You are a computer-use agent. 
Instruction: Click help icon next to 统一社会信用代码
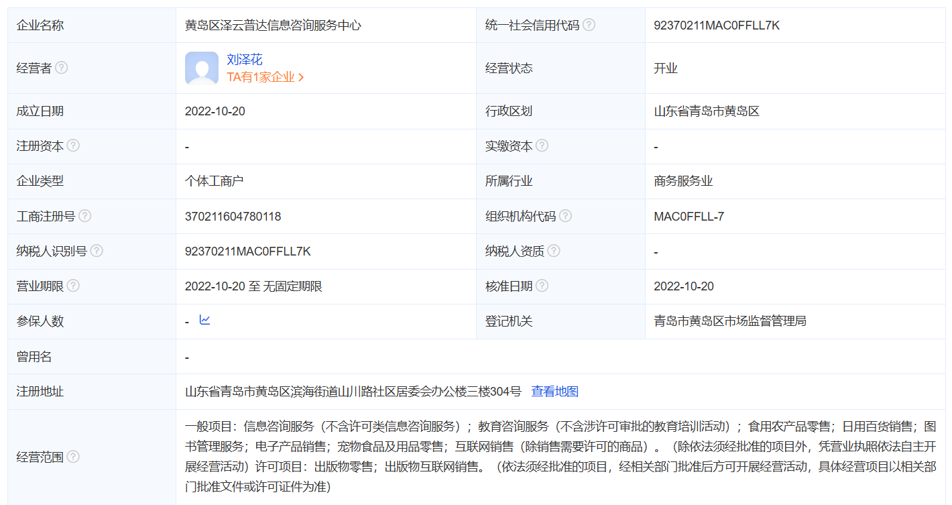(x=589, y=25)
